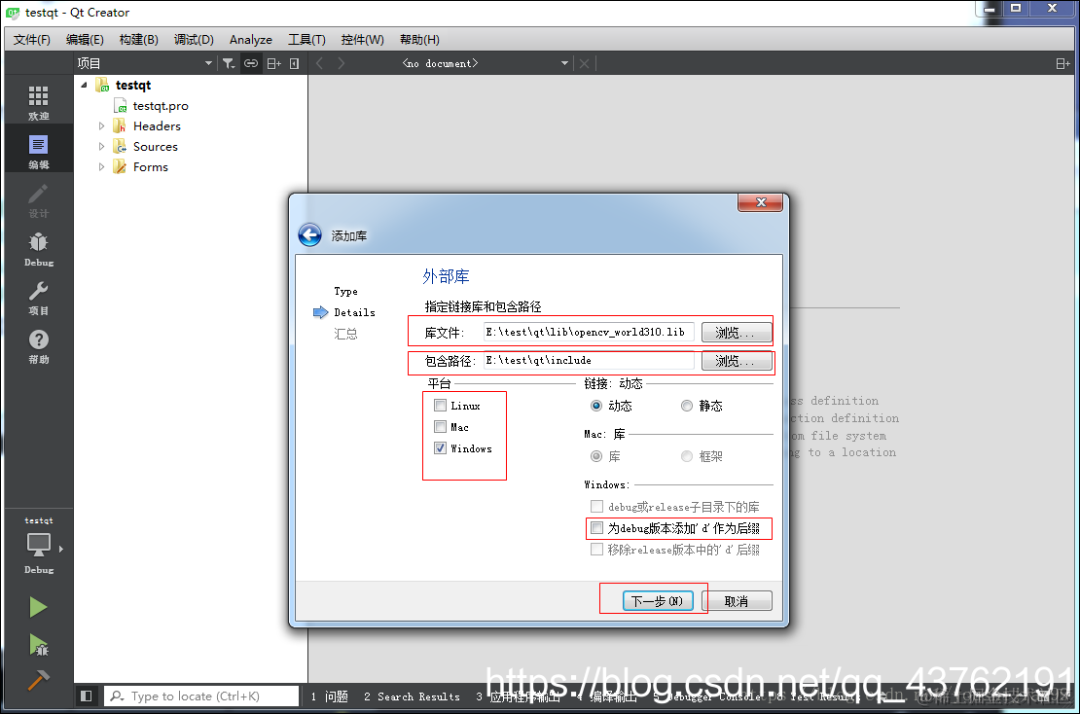The width and height of the screenshot is (1080, 714).
Task: Click the 下一步(N) button
Action: pos(658,601)
